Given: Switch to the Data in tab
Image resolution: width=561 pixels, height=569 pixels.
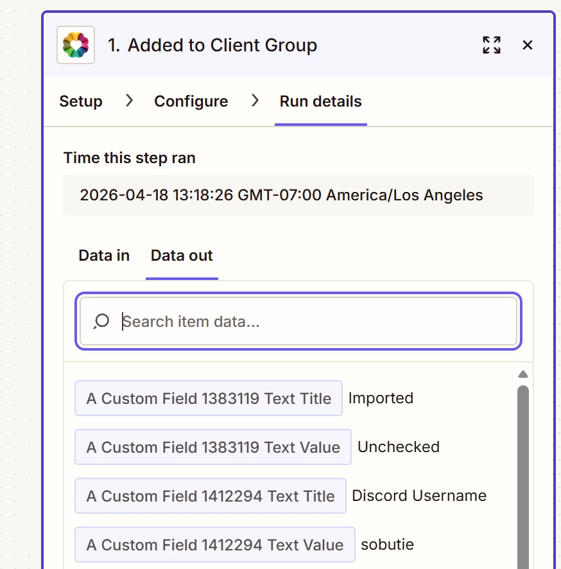Looking at the screenshot, I should click(x=104, y=256).
